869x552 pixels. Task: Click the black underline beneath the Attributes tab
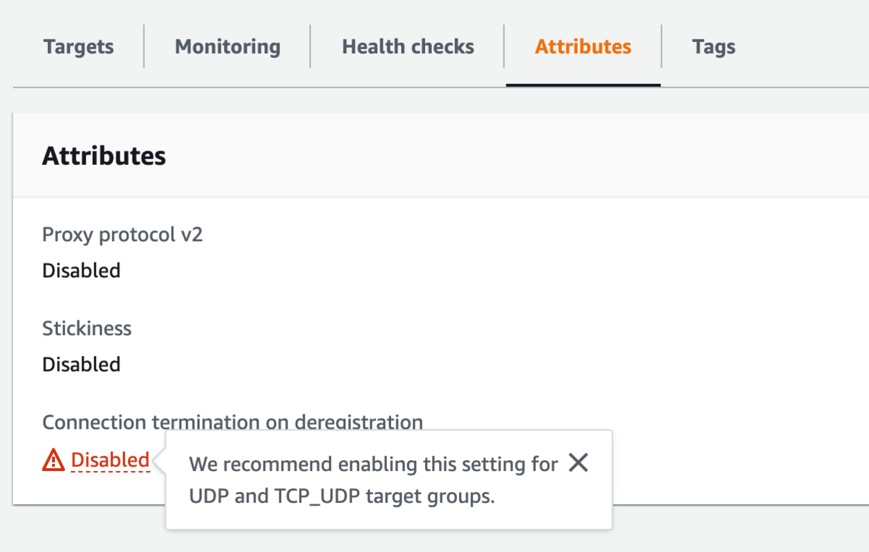pos(583,85)
